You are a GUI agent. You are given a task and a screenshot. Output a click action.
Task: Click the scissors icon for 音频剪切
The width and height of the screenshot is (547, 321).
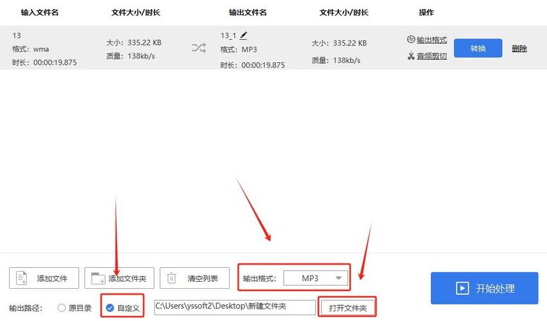click(411, 56)
